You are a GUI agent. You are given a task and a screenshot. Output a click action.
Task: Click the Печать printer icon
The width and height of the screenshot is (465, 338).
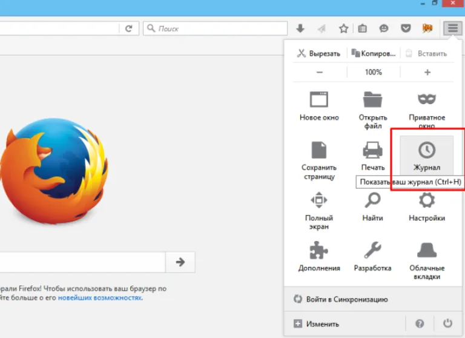373,150
